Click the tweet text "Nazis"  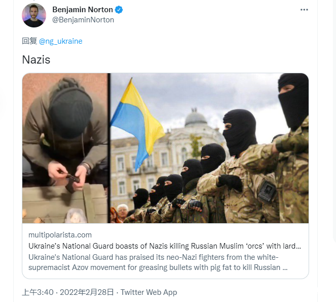[36, 59]
